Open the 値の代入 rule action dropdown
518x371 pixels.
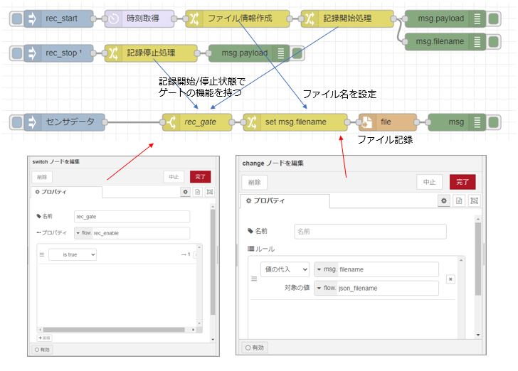pyautogui.click(x=285, y=269)
